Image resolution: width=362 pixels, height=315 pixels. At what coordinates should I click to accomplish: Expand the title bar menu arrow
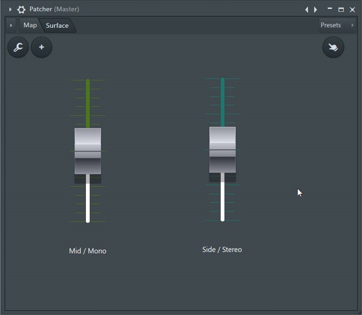click(x=10, y=9)
